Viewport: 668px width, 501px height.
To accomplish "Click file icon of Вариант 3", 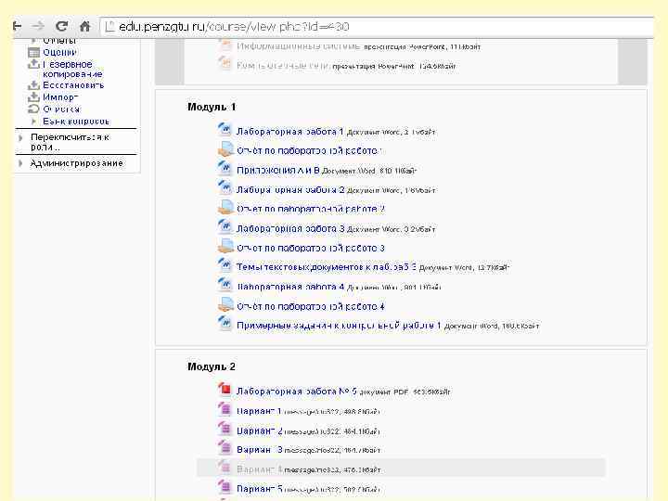I will (225, 448).
